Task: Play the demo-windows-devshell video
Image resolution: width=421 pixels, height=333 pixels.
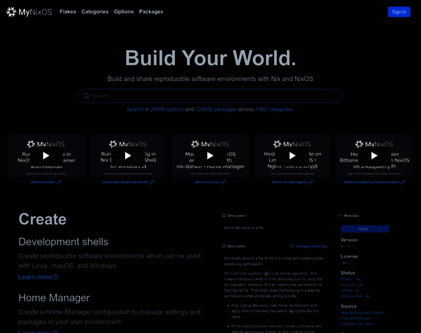Action: (128, 155)
